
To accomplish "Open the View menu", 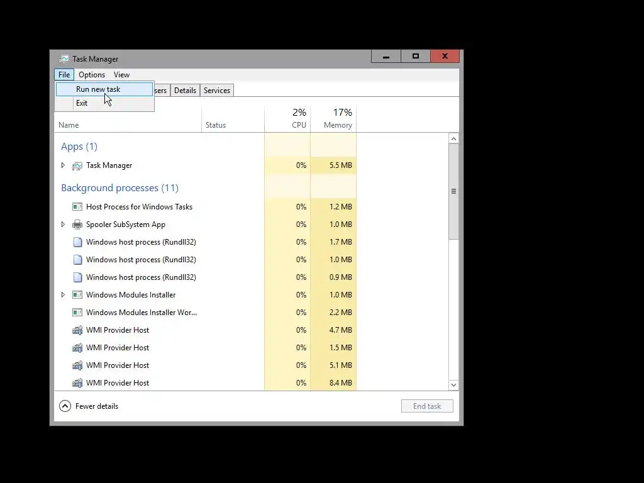I will (121, 75).
